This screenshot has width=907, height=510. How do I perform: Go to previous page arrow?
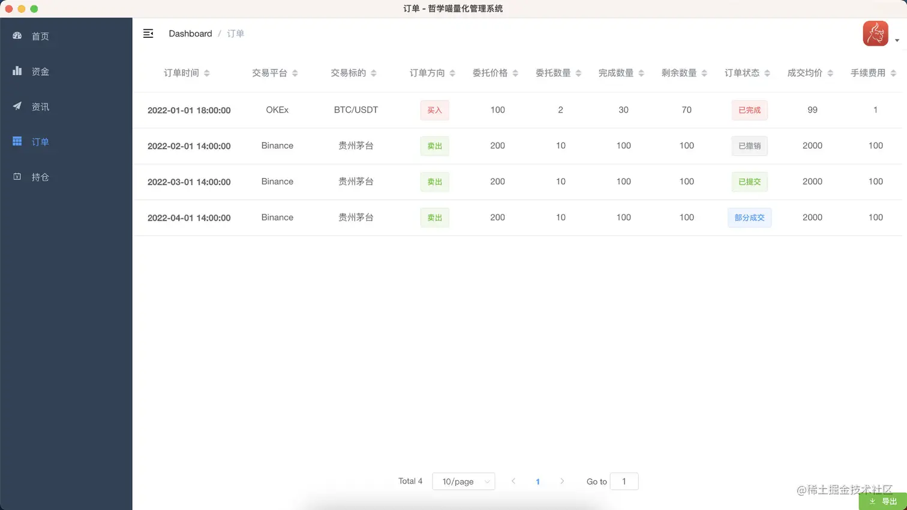coord(513,481)
